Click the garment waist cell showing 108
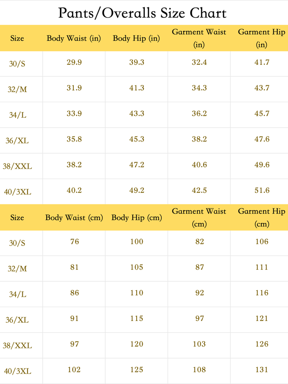This screenshot has width=288, height=384. [199, 369]
